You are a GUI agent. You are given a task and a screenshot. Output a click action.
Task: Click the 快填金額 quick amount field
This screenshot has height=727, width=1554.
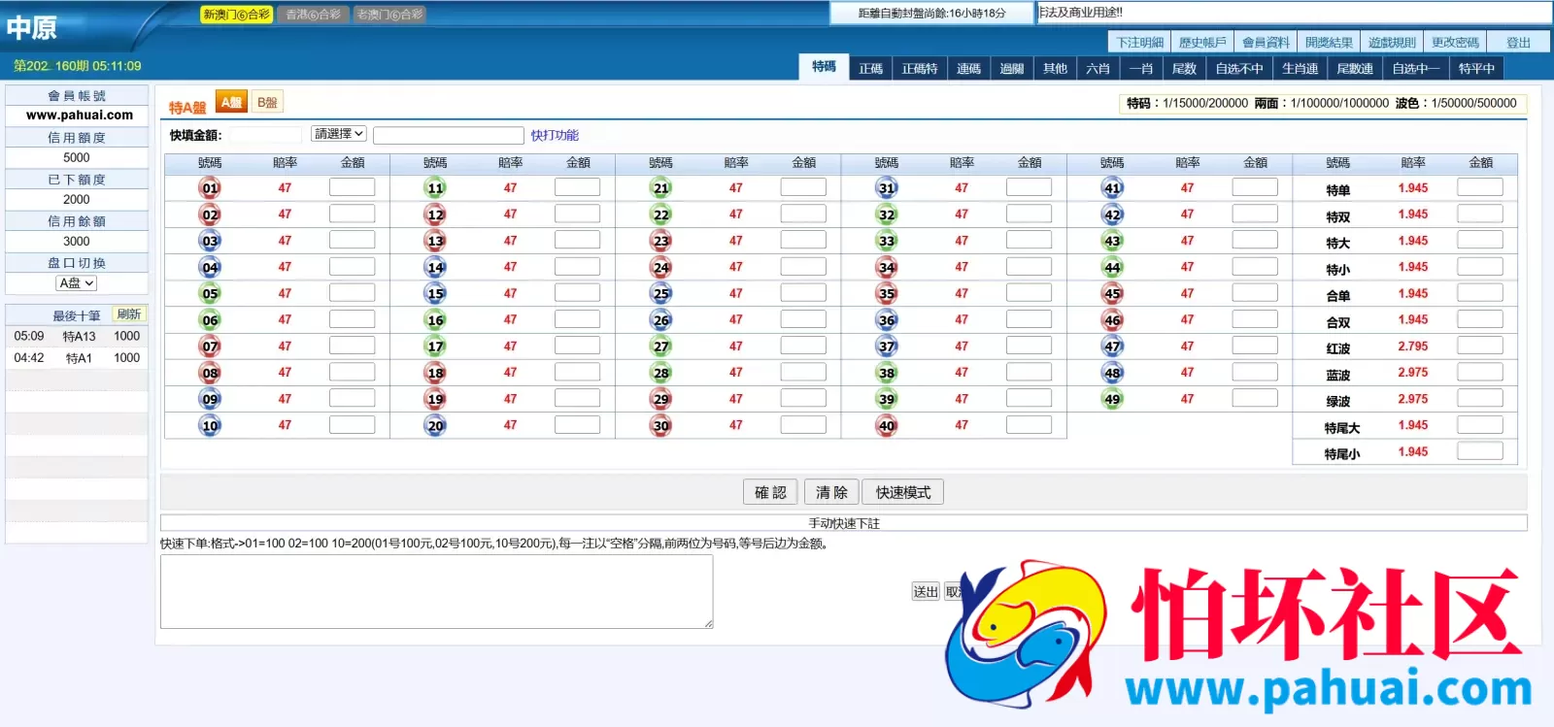pyautogui.click(x=264, y=135)
